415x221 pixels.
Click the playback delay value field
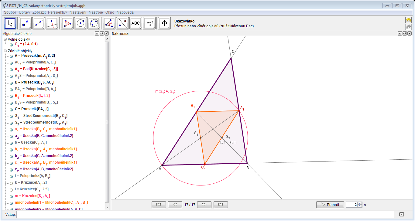point(352,205)
